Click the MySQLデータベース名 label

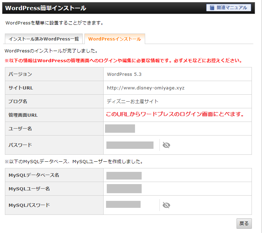[34, 175]
